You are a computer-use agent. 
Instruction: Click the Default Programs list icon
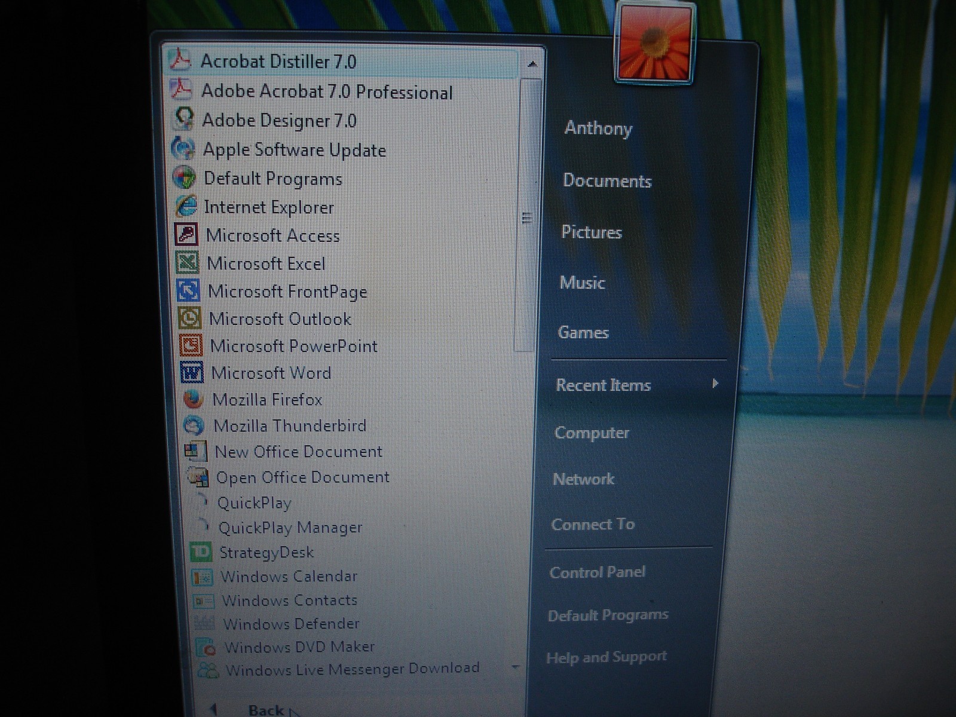[184, 177]
